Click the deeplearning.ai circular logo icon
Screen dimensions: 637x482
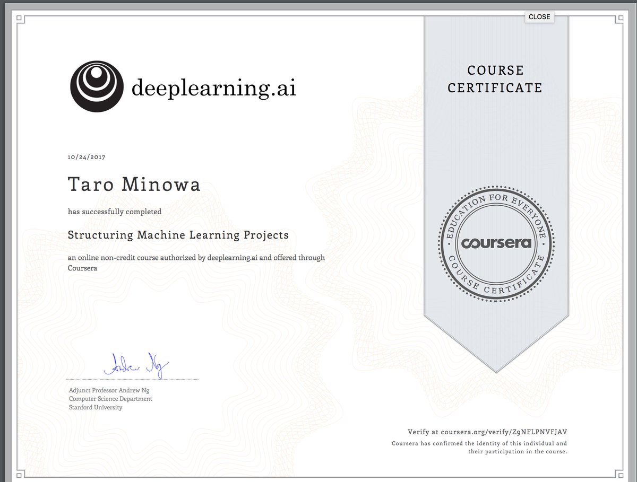pos(96,86)
